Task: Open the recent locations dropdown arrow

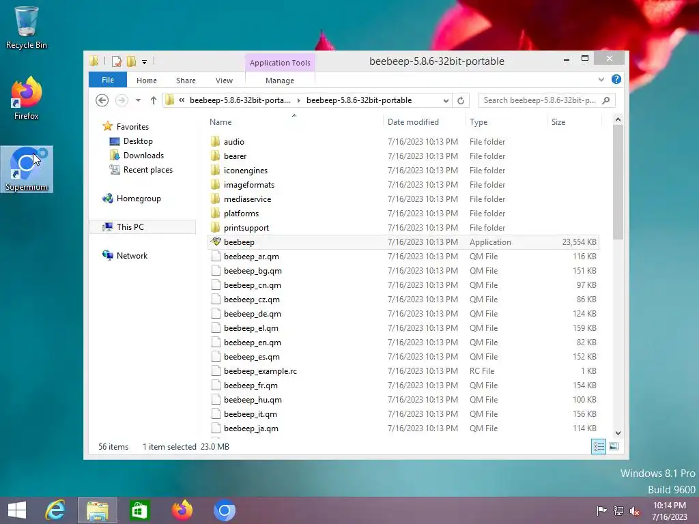Action: (138, 100)
